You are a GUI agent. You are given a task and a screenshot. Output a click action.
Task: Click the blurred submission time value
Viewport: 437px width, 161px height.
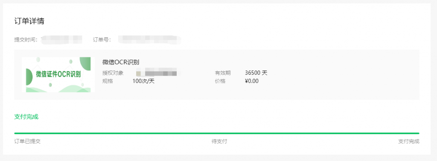pyautogui.click(x=61, y=40)
